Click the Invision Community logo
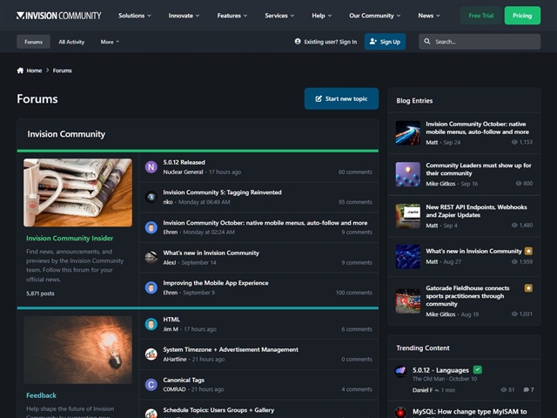The width and height of the screenshot is (557, 418). (x=59, y=16)
